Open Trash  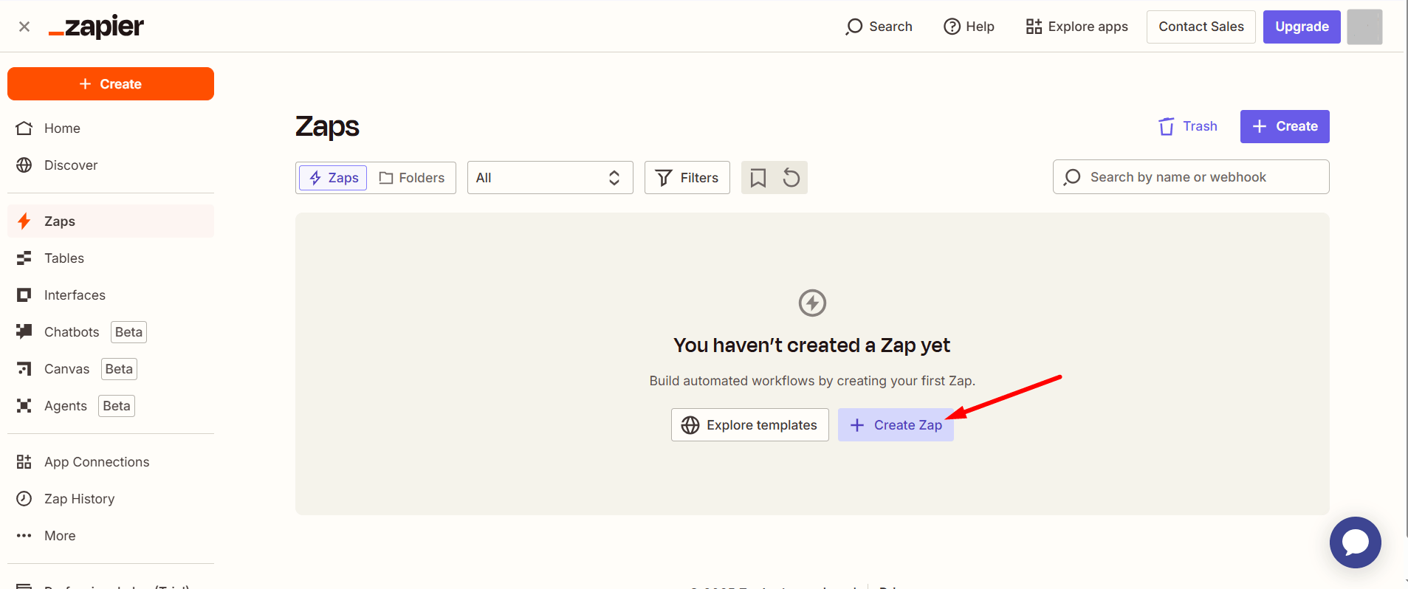pyautogui.click(x=1188, y=126)
